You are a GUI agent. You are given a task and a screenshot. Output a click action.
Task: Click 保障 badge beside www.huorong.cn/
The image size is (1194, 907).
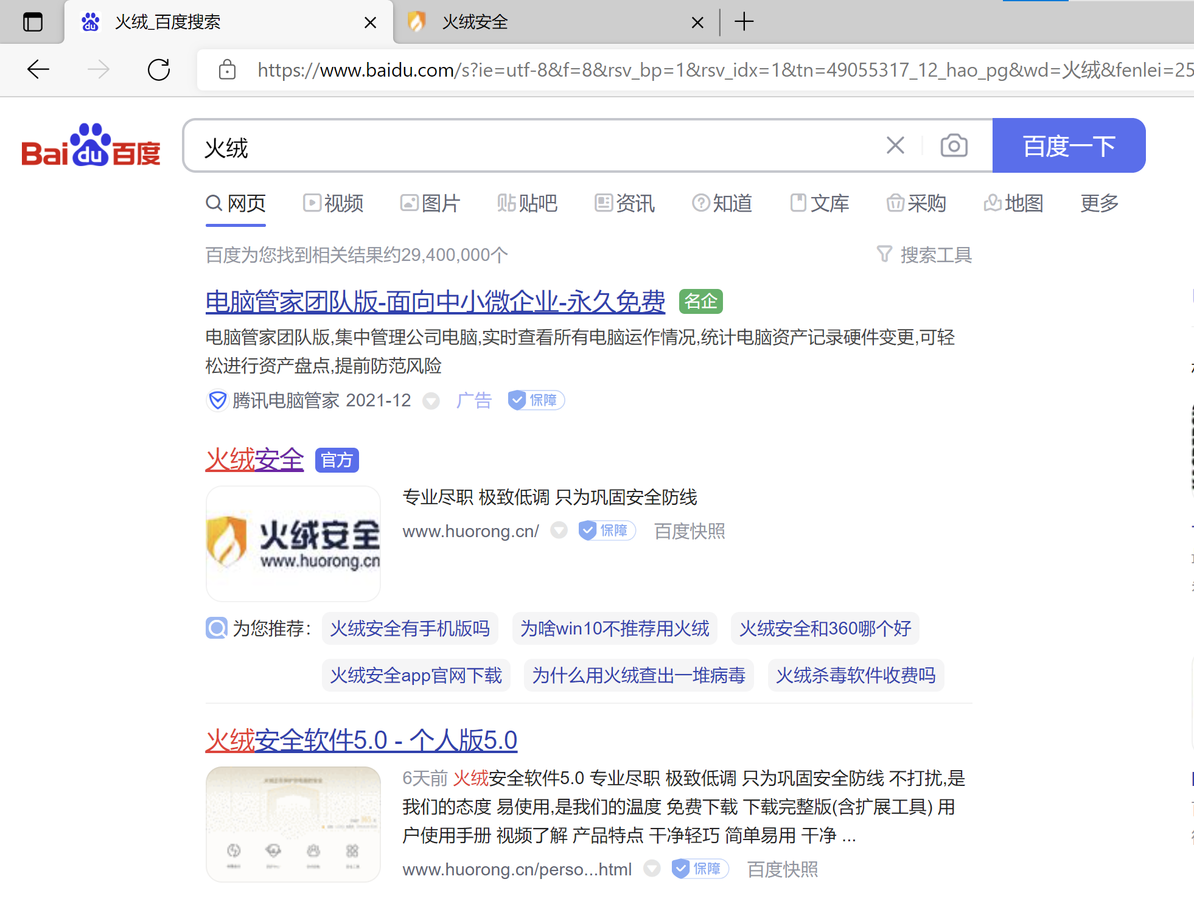607,531
